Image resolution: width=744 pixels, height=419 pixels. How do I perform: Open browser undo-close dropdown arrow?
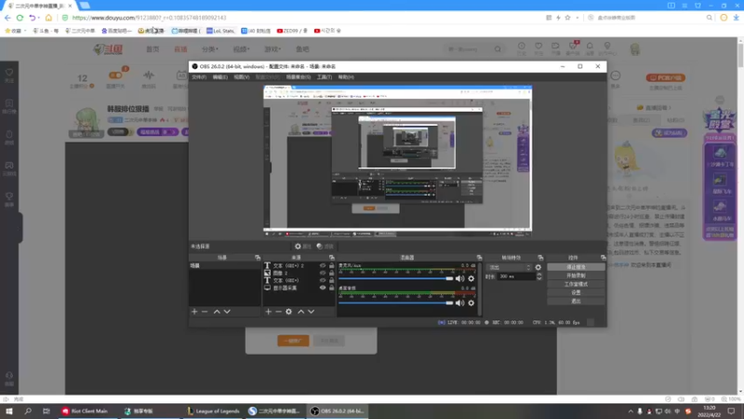coord(38,18)
